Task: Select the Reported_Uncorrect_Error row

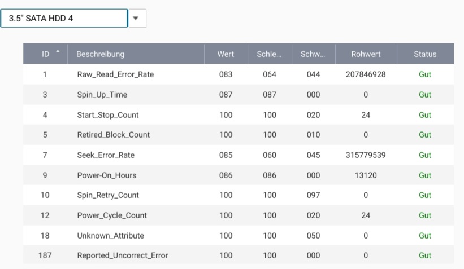Action: coord(123,255)
